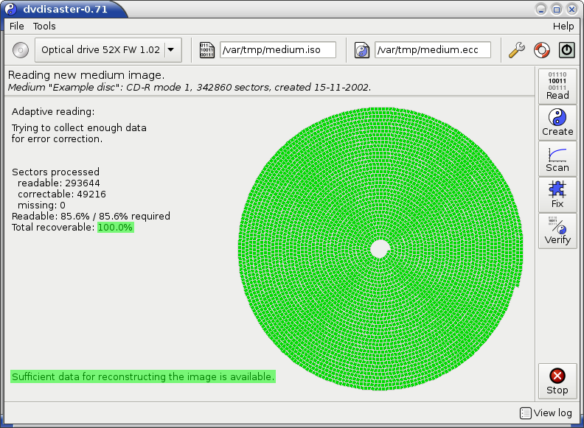Screen dimensions: 584x428
Task: Expand the optical drive selection dropdown arrow
Action: [x=171, y=50]
